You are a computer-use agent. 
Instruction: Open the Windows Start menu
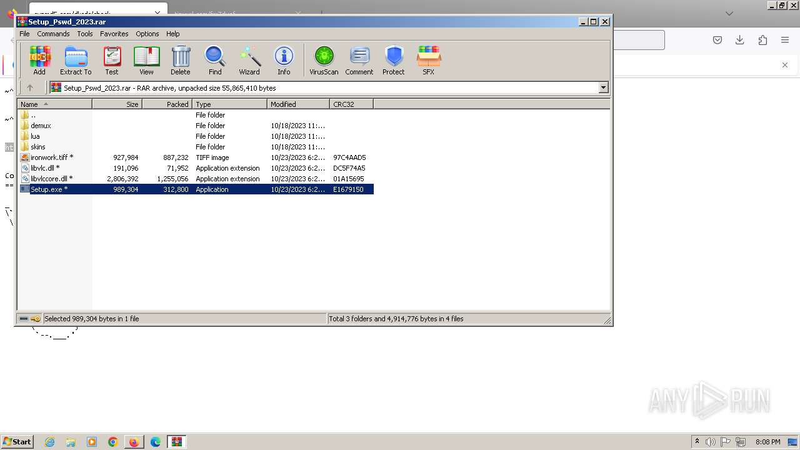pos(17,441)
